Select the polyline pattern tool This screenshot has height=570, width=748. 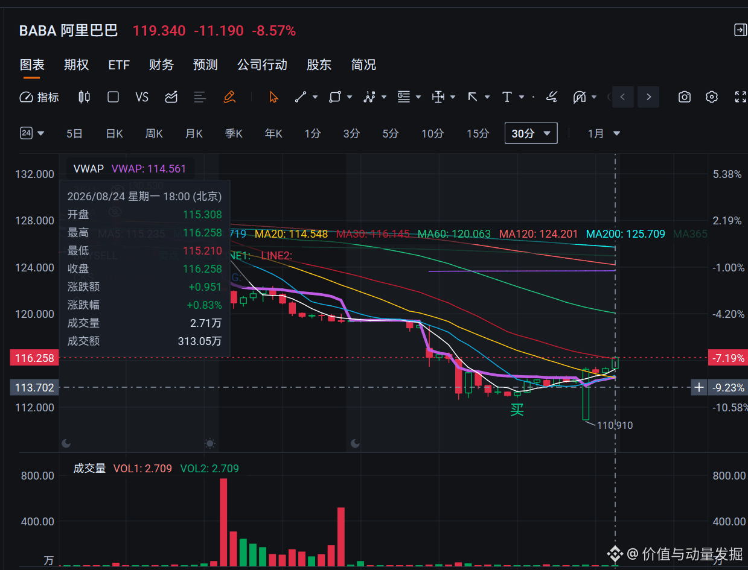[x=369, y=97]
